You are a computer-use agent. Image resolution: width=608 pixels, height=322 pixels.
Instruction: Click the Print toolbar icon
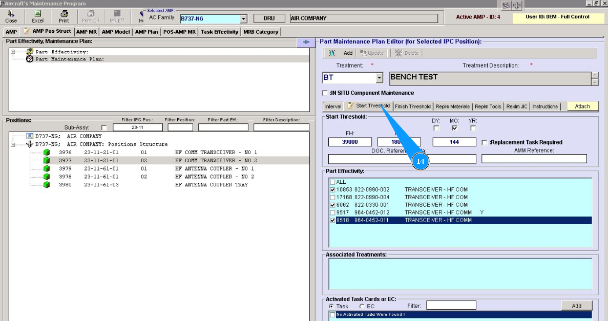pos(64,14)
